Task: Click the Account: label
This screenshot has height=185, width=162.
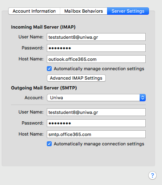Action: (34, 98)
